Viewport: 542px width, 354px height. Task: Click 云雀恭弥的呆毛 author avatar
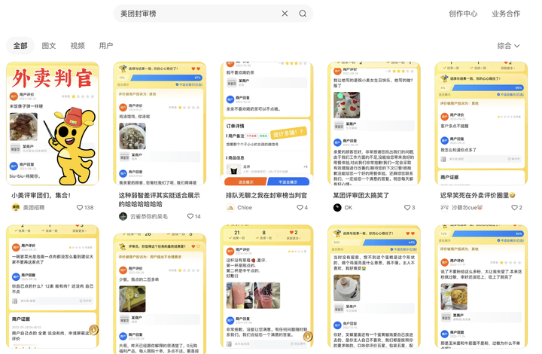tap(123, 216)
